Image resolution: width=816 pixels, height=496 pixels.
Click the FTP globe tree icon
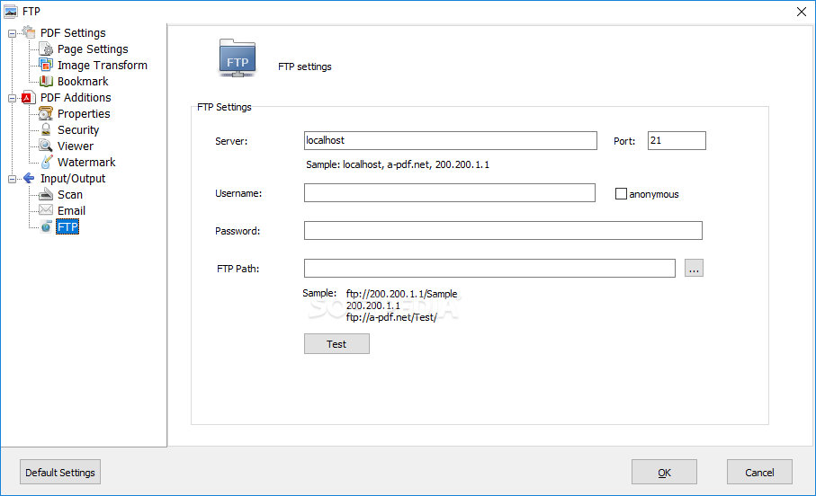click(x=46, y=226)
